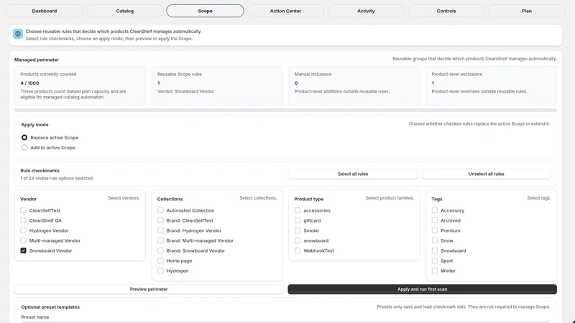Check the Hydrogen Vendor checkbox

coord(24,230)
